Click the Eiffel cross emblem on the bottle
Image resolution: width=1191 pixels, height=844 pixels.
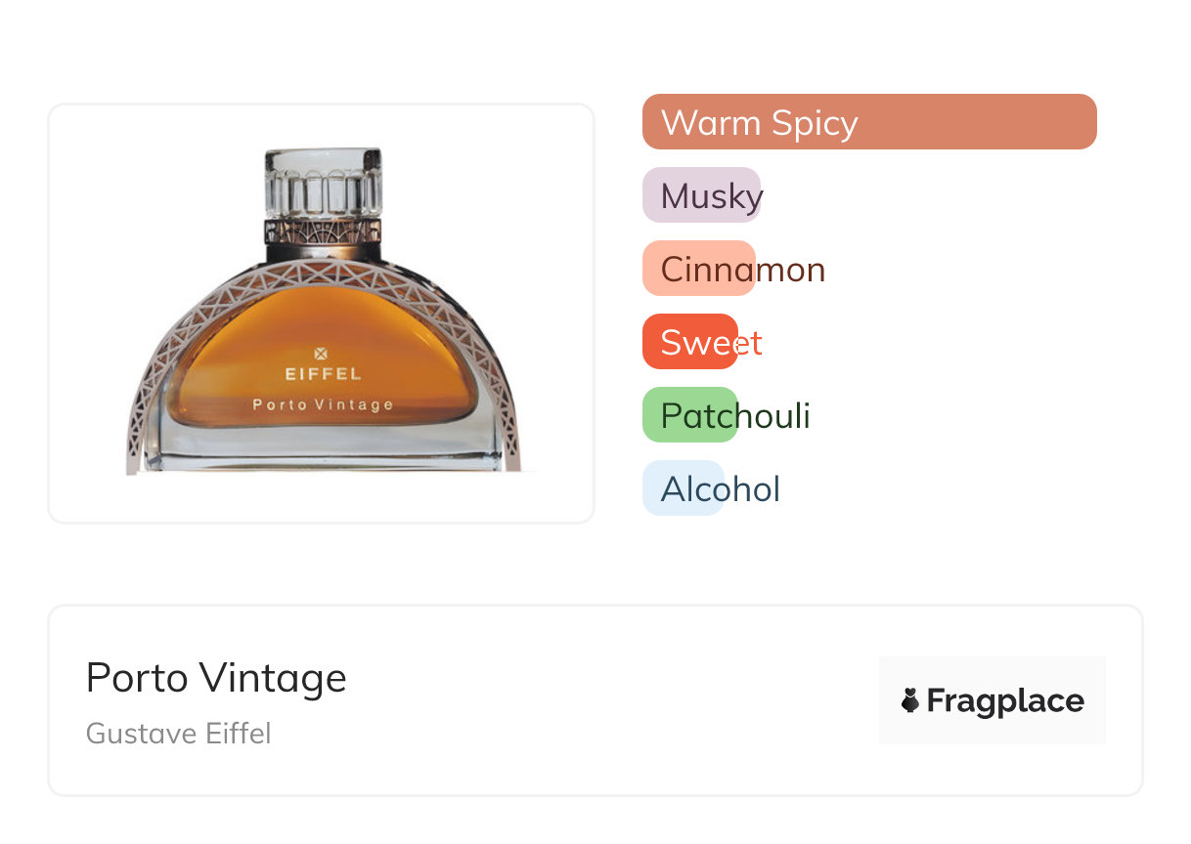[x=323, y=354]
